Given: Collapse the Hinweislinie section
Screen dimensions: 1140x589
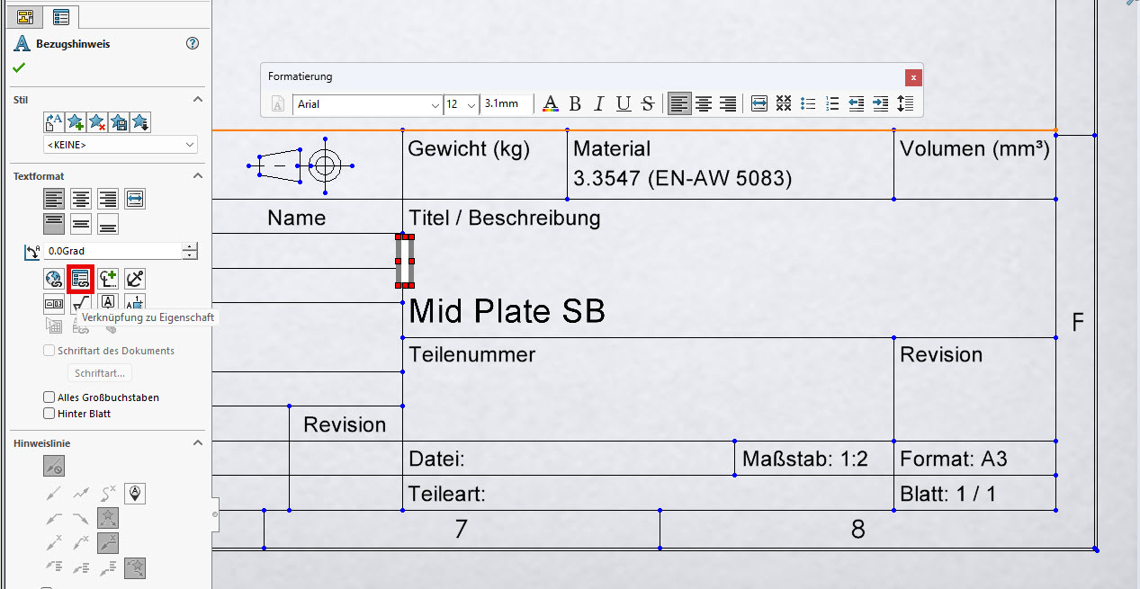Looking at the screenshot, I should pos(198,443).
